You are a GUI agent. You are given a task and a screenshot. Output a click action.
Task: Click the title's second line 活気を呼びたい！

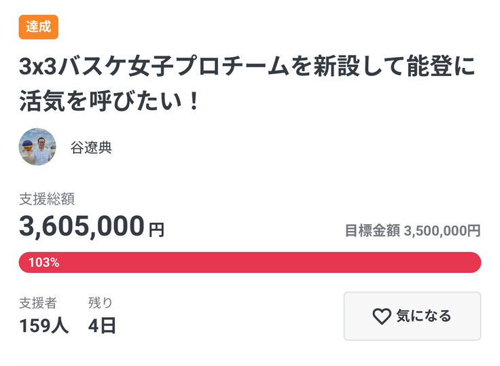[110, 103]
